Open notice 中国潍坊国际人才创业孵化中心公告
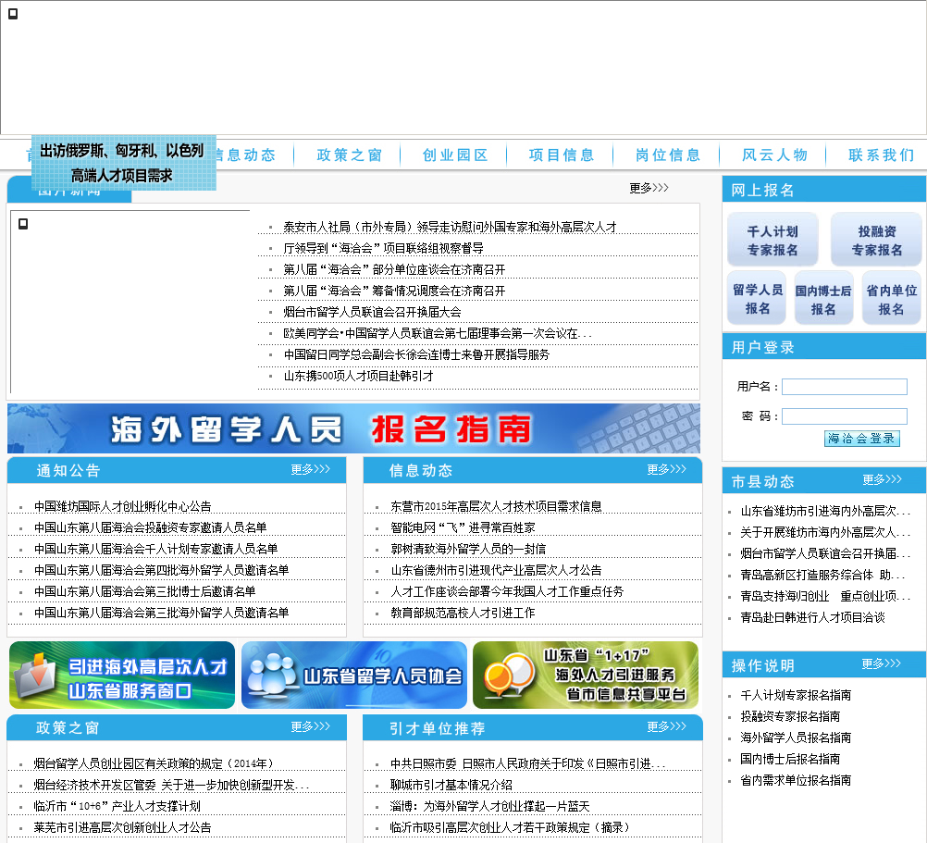 (123, 506)
